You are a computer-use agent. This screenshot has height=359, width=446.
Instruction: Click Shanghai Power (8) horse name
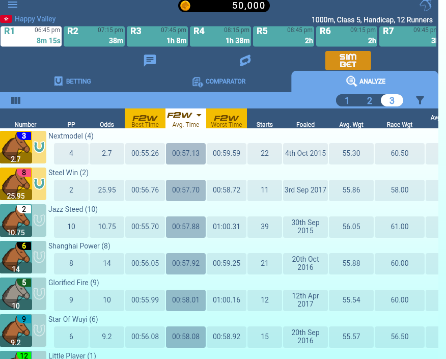coord(79,246)
